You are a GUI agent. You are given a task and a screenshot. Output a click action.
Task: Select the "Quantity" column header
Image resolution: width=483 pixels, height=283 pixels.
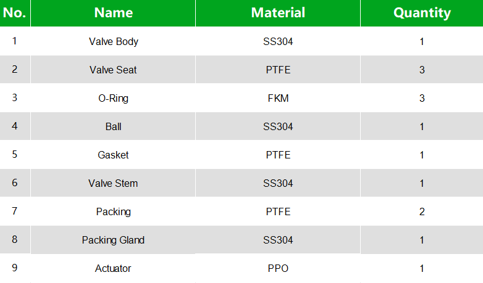(422, 13)
